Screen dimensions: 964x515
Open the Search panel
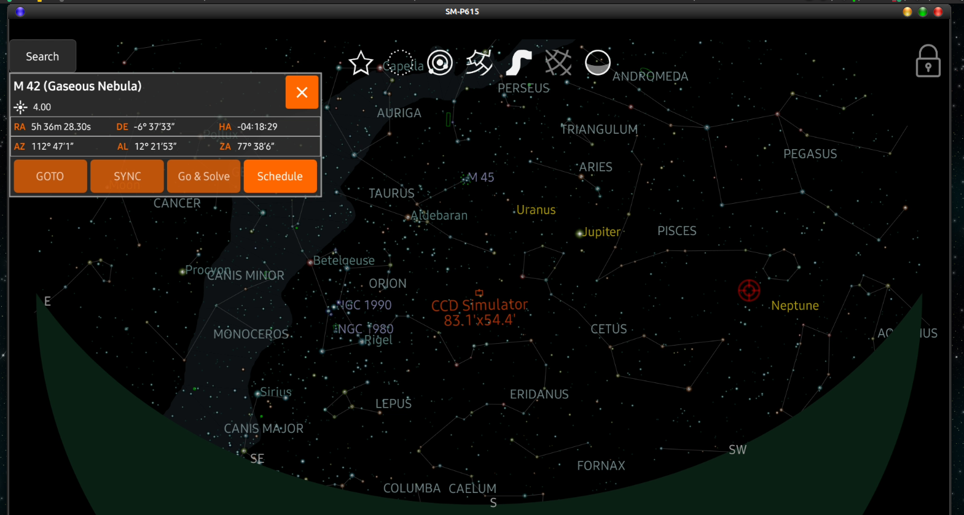pos(42,56)
